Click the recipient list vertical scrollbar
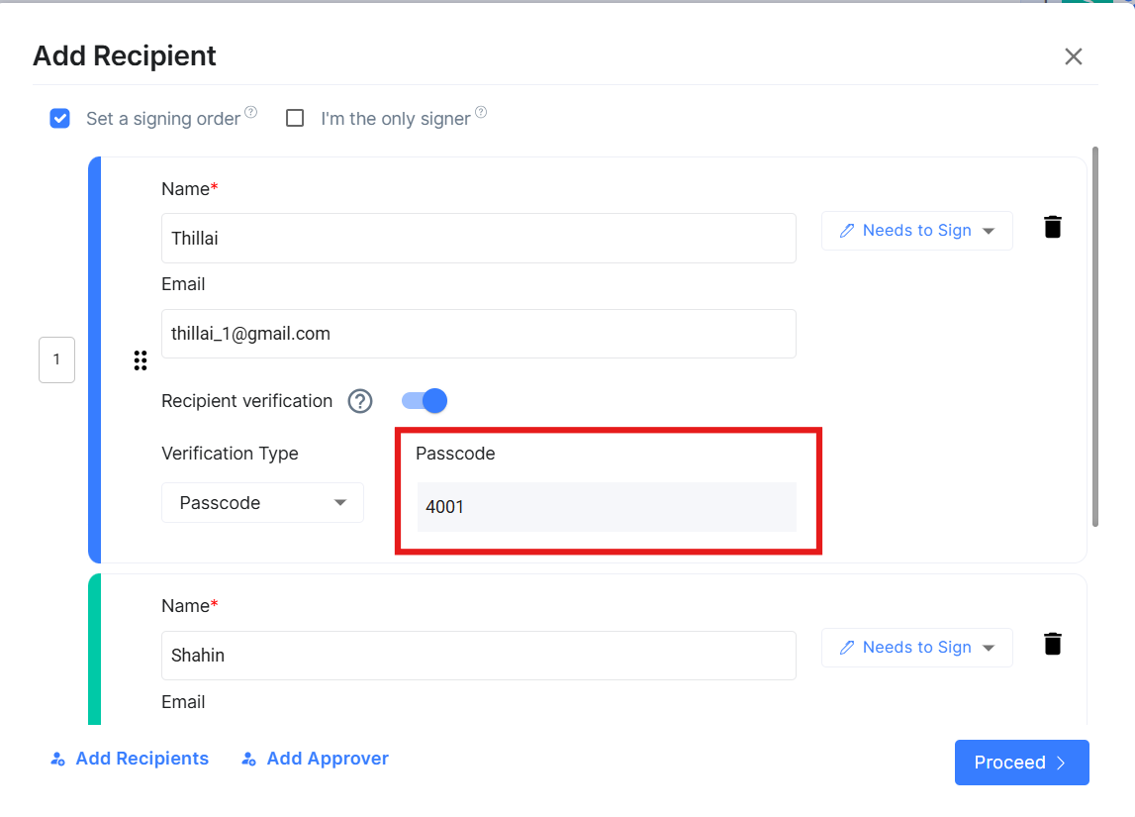1135x817 pixels. [x=1094, y=337]
